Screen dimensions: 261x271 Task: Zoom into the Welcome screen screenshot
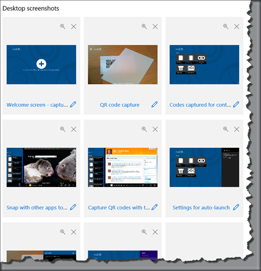click(x=63, y=26)
